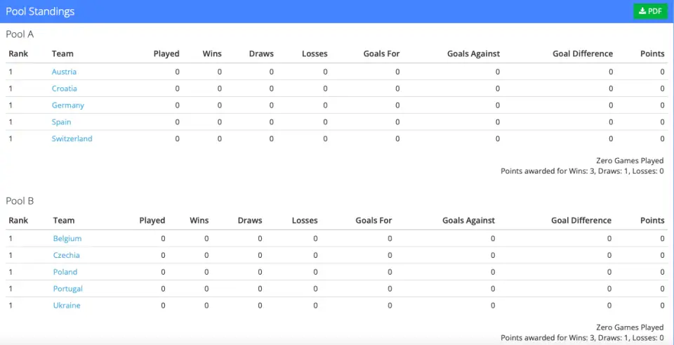This screenshot has width=674, height=345.
Task: Click the Pool A heading
Action: point(20,34)
